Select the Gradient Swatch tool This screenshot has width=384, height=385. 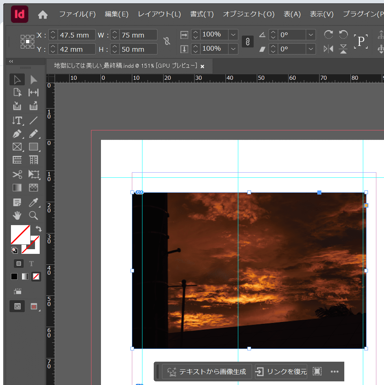(x=17, y=188)
